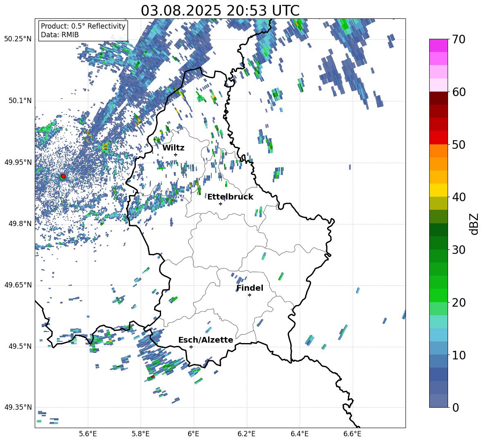Click the 49.65°N latitude label
Image resolution: width=484 pixels, height=442 pixels.
coord(18,285)
